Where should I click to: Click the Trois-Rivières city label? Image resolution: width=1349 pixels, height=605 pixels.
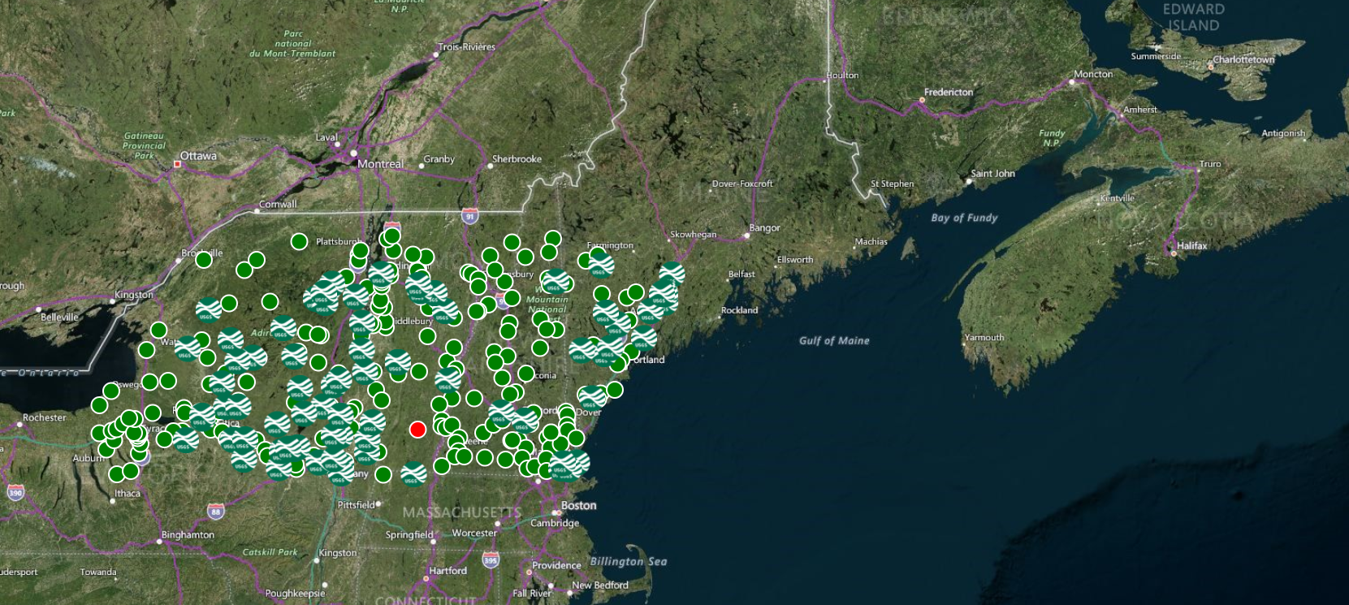click(x=467, y=47)
